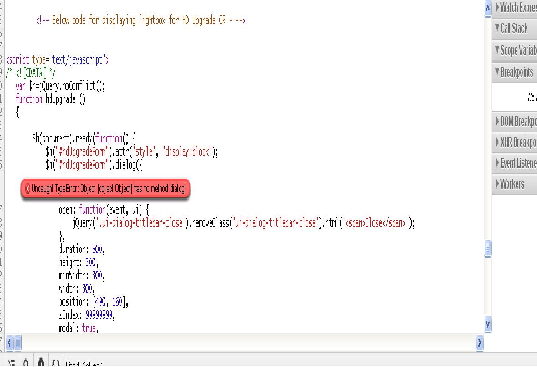Click vertical scrollbar up arrow
The width and height of the screenshot is (537, 367).
(488, 8)
